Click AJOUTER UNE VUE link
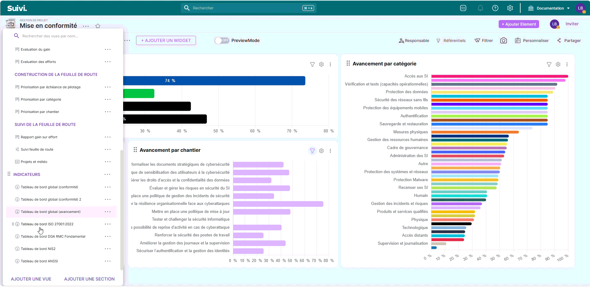The image size is (590, 287). (31, 279)
